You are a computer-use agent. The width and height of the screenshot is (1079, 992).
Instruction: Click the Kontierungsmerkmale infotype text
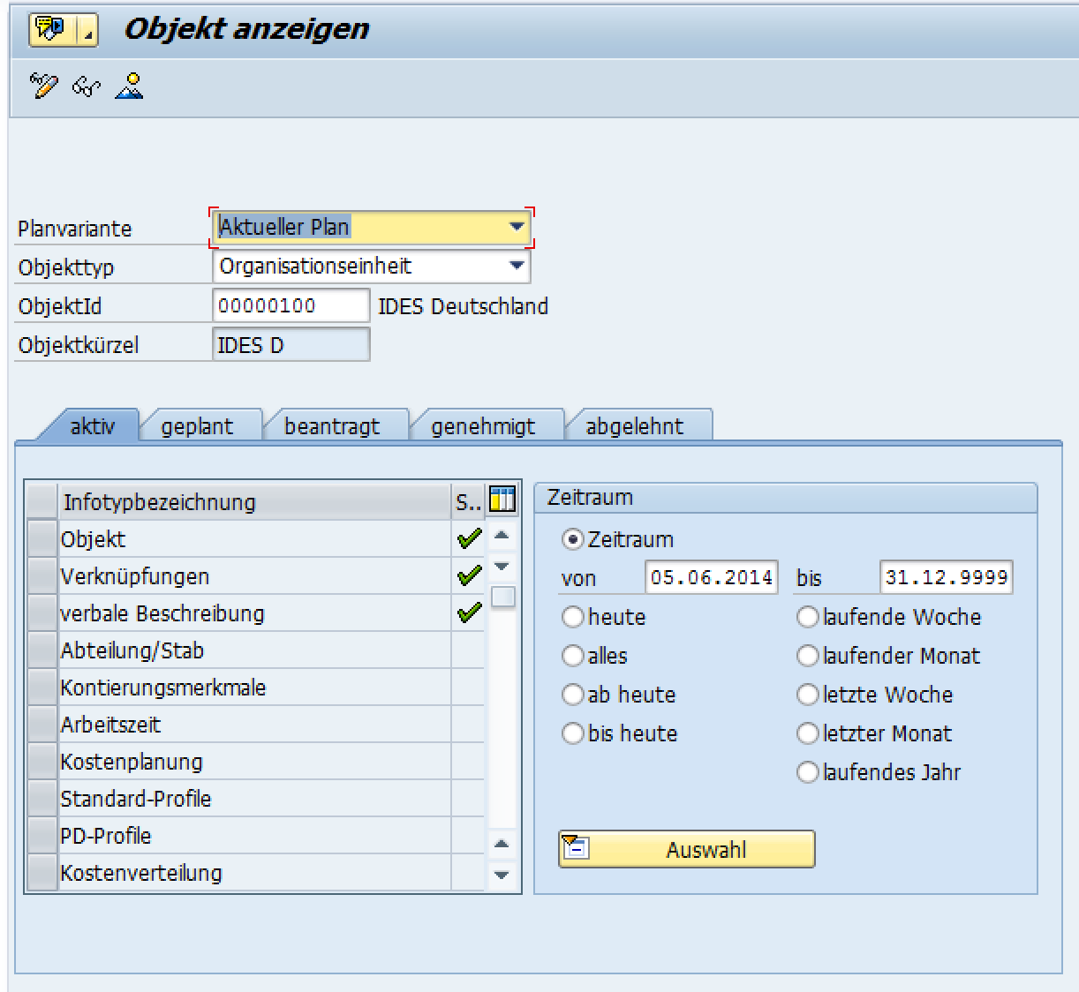(162, 688)
